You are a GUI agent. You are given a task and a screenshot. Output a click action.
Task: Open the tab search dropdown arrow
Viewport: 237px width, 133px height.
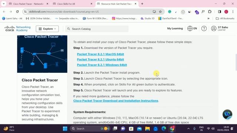click(x=4, y=4)
